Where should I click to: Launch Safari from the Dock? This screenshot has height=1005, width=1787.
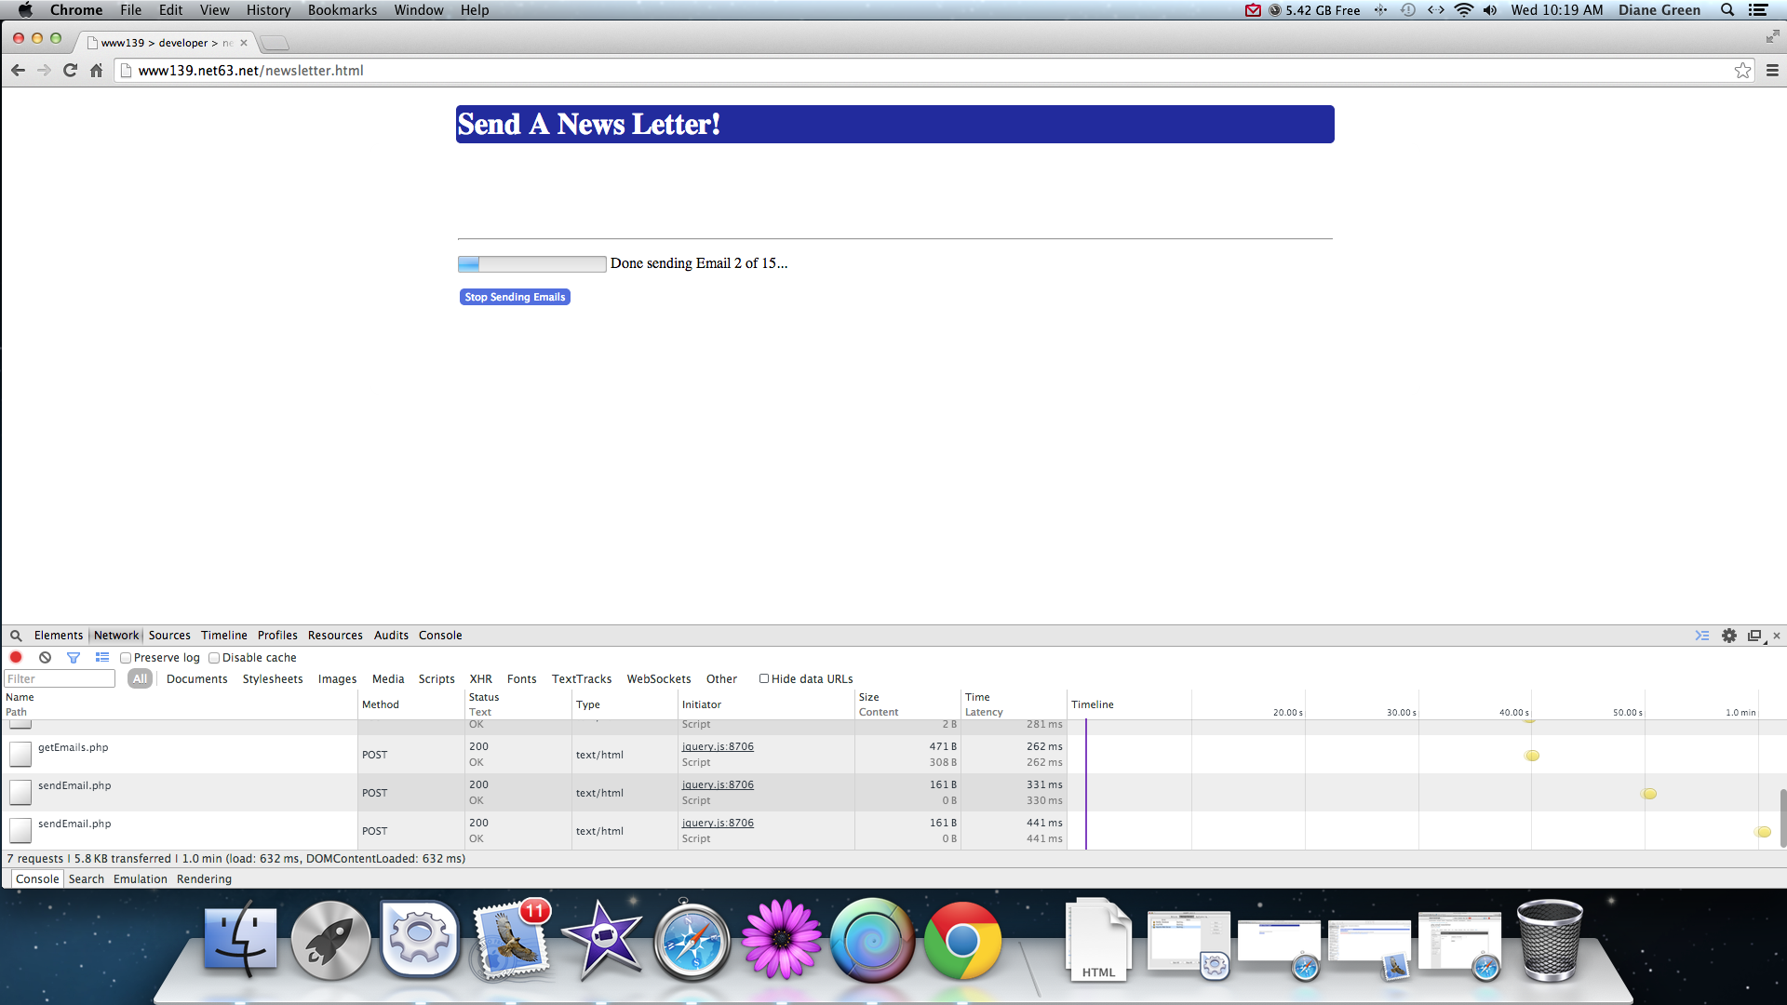pyautogui.click(x=692, y=941)
